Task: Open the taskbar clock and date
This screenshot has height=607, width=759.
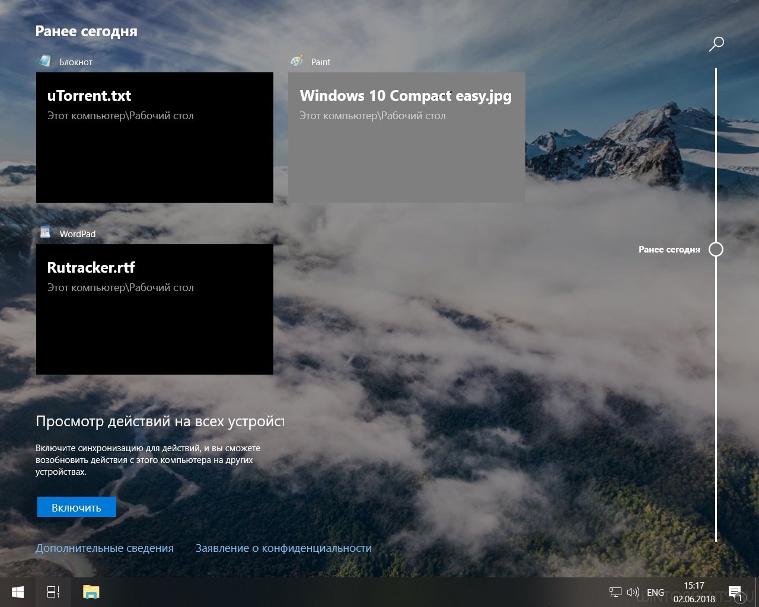Action: tap(694, 592)
